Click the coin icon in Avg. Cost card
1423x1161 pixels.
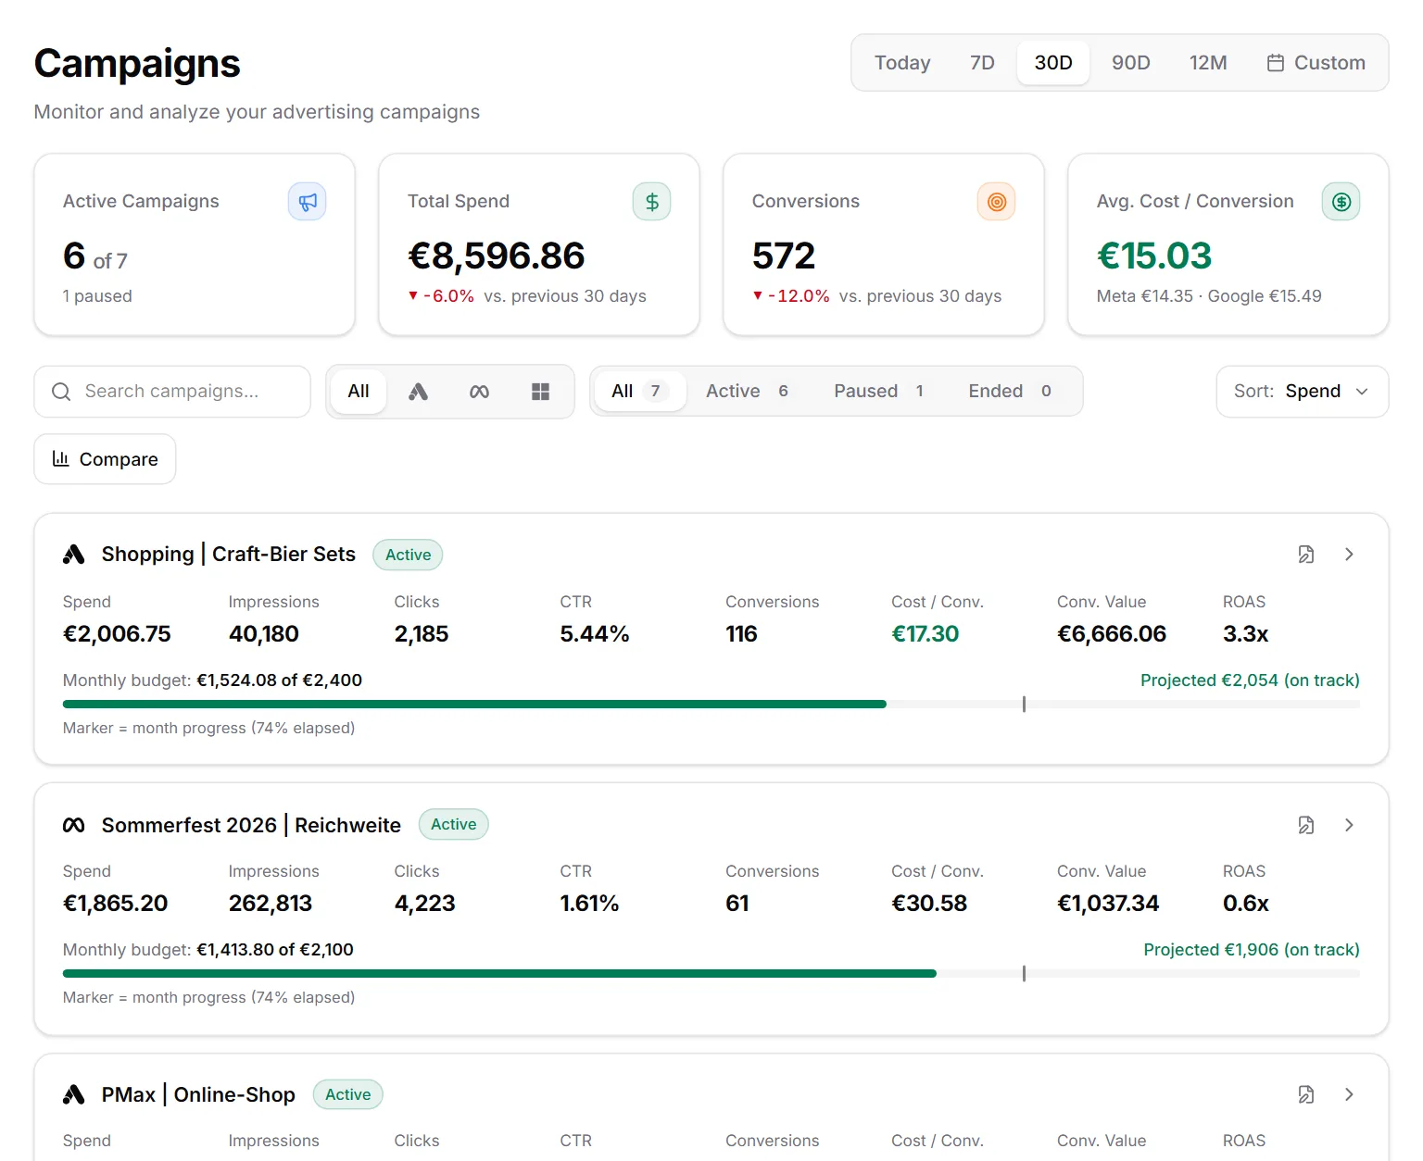tap(1341, 201)
